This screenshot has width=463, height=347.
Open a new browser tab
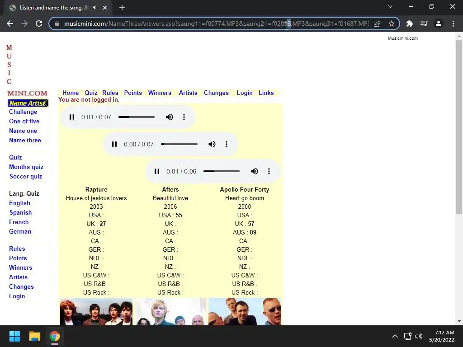(122, 8)
